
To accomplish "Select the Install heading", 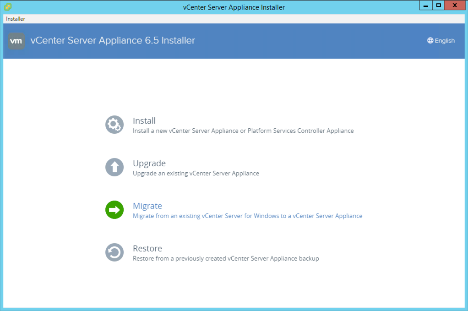I will point(144,120).
